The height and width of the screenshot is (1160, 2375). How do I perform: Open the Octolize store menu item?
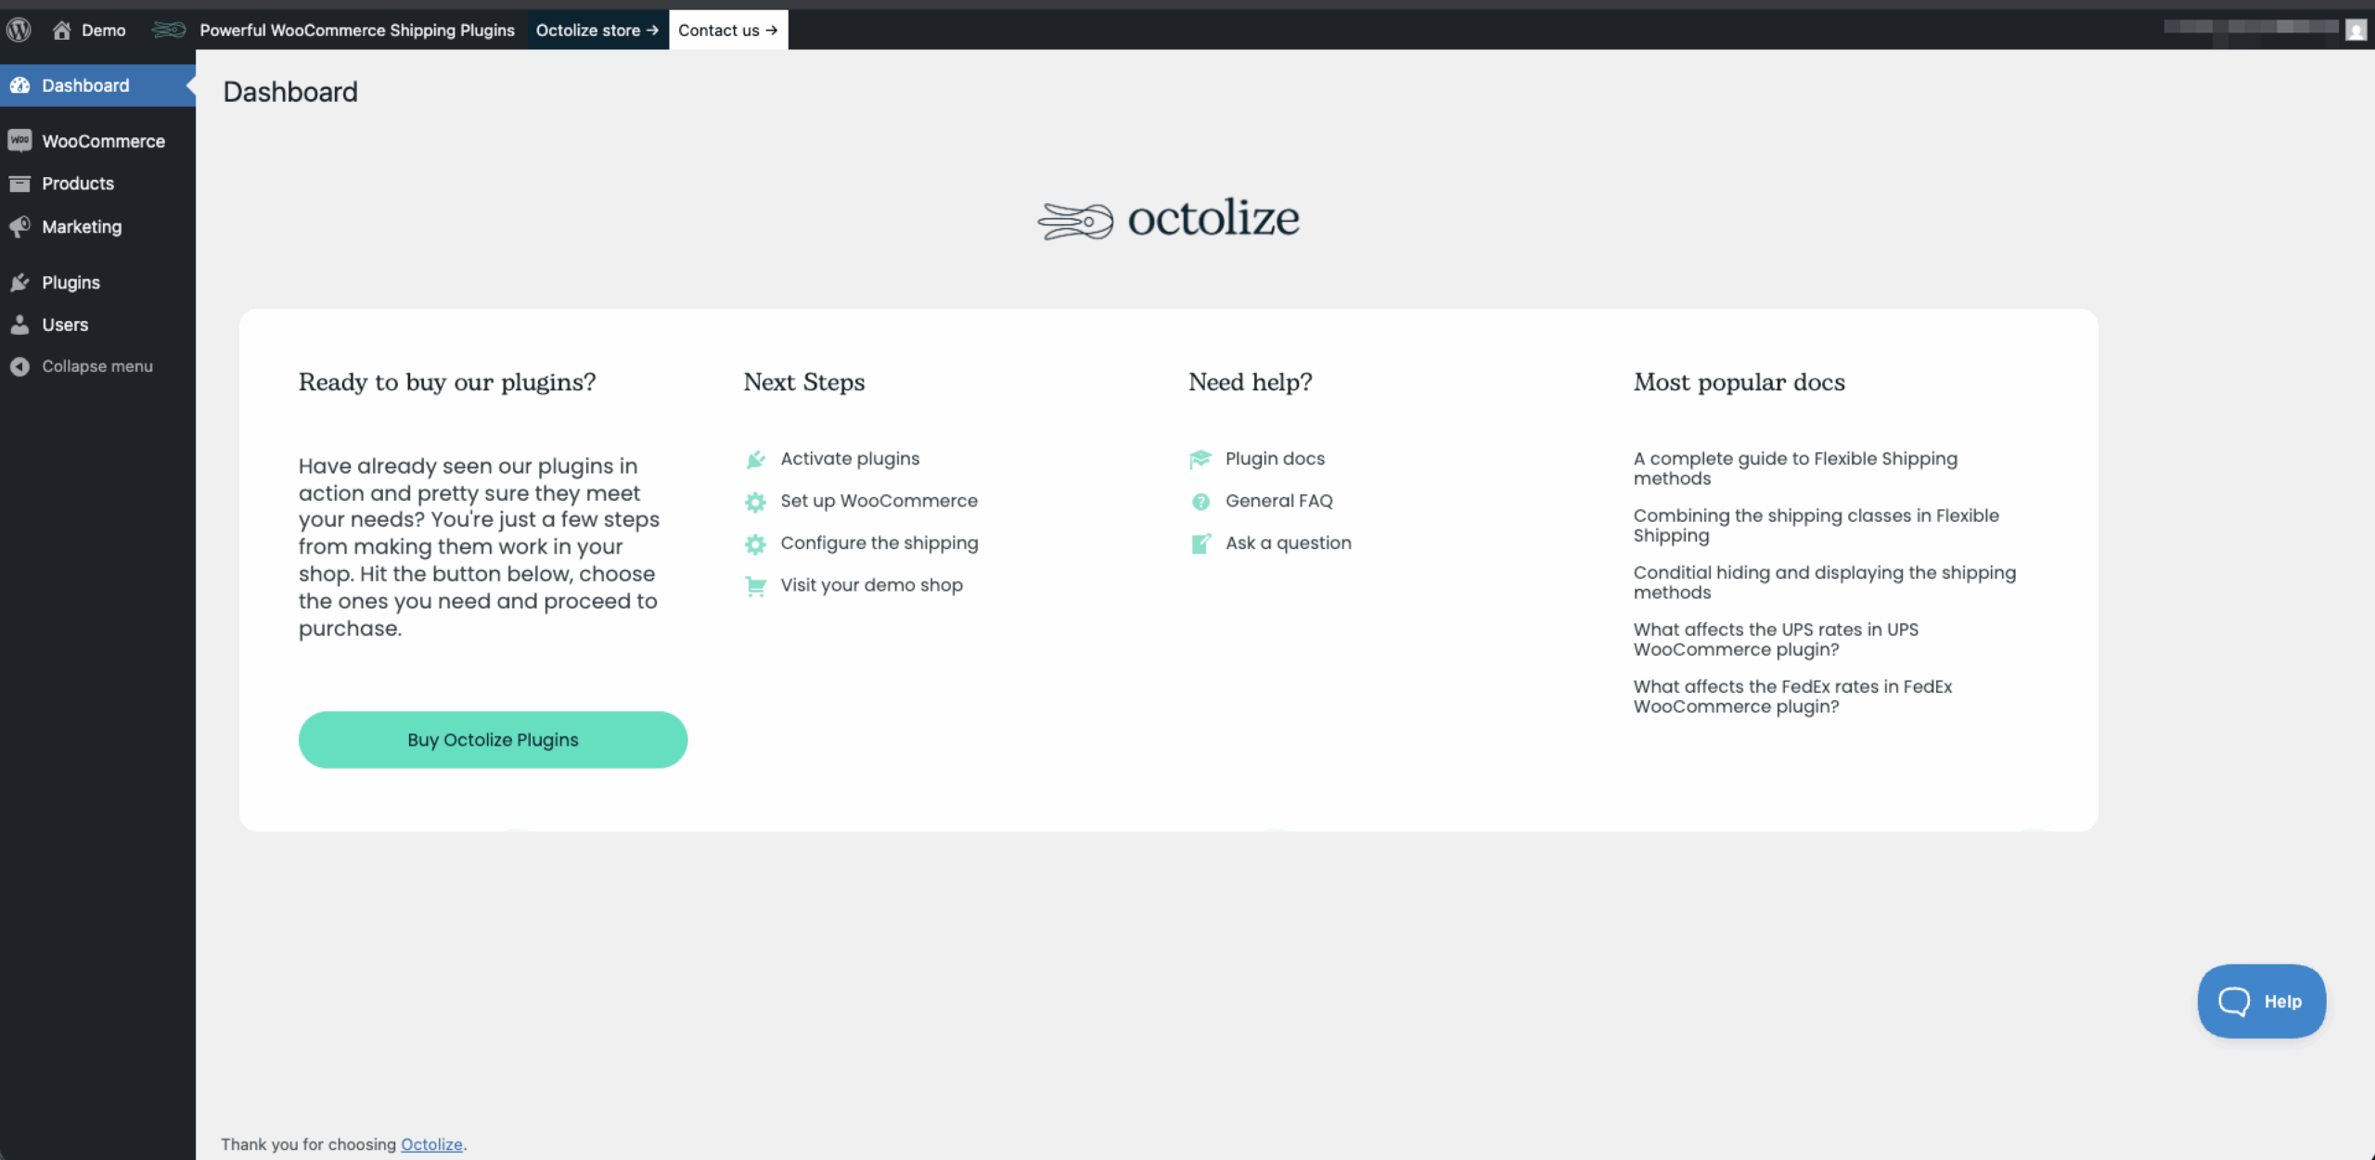tap(597, 29)
